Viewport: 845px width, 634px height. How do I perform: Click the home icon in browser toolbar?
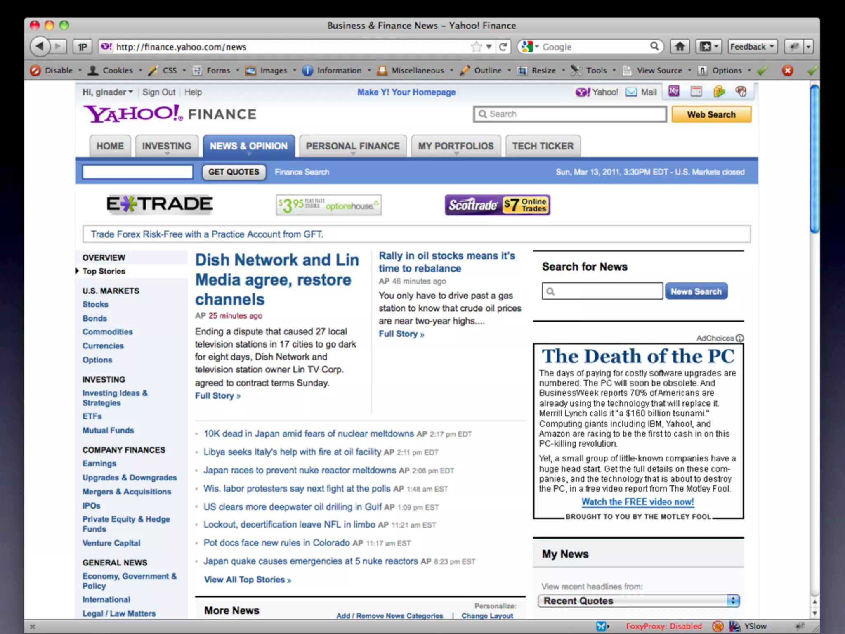pos(680,47)
